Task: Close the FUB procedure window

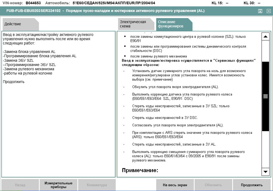Action: click(x=269, y=11)
